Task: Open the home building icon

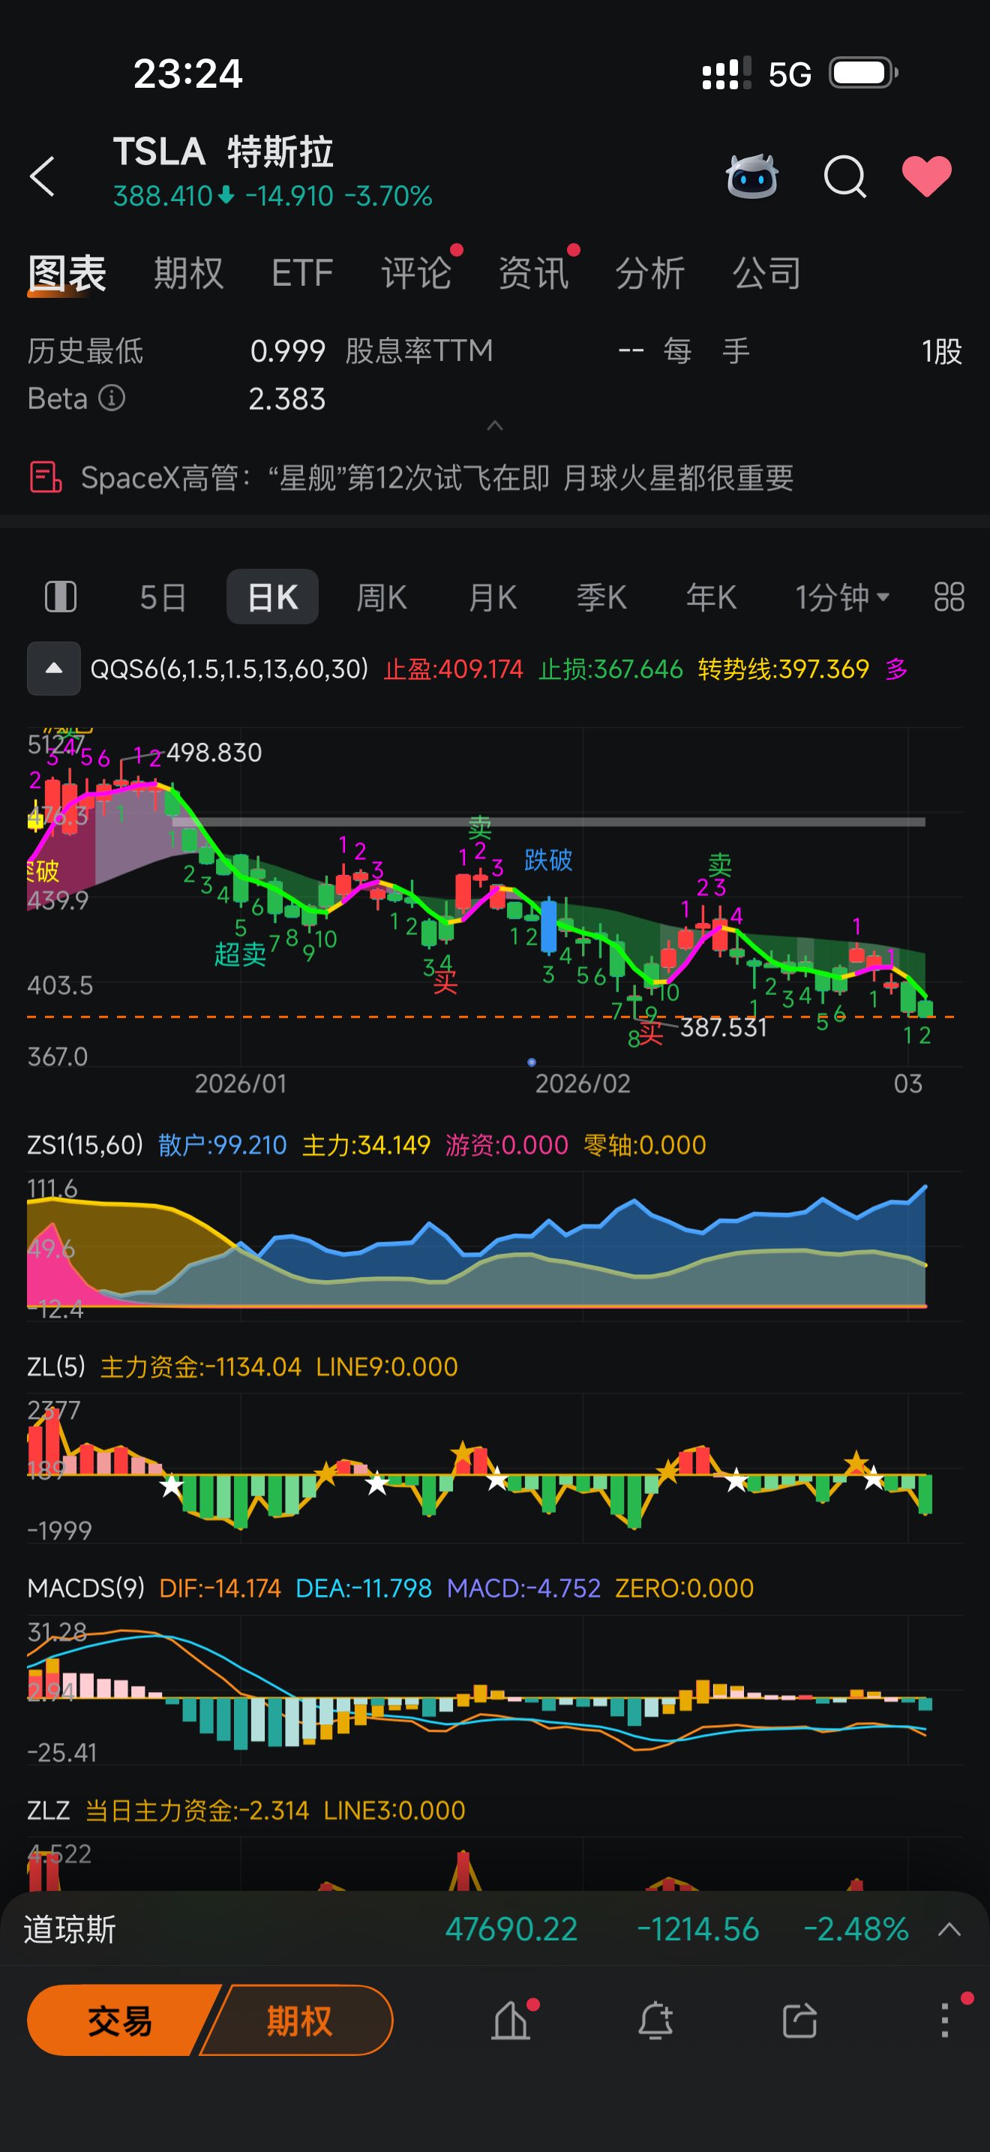Action: [x=511, y=2021]
